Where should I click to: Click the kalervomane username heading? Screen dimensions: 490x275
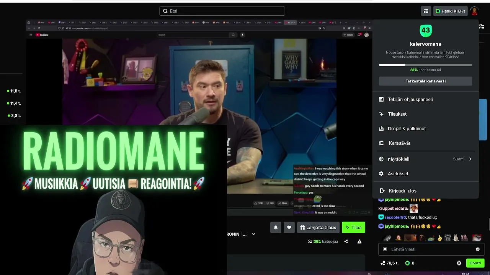click(x=425, y=44)
